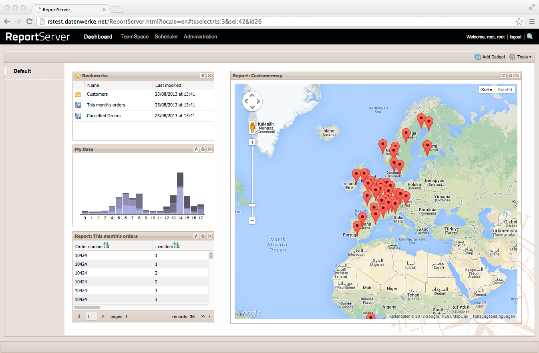This screenshot has width=539, height=353.
Task: Reload the browser page
Action: click(29, 21)
